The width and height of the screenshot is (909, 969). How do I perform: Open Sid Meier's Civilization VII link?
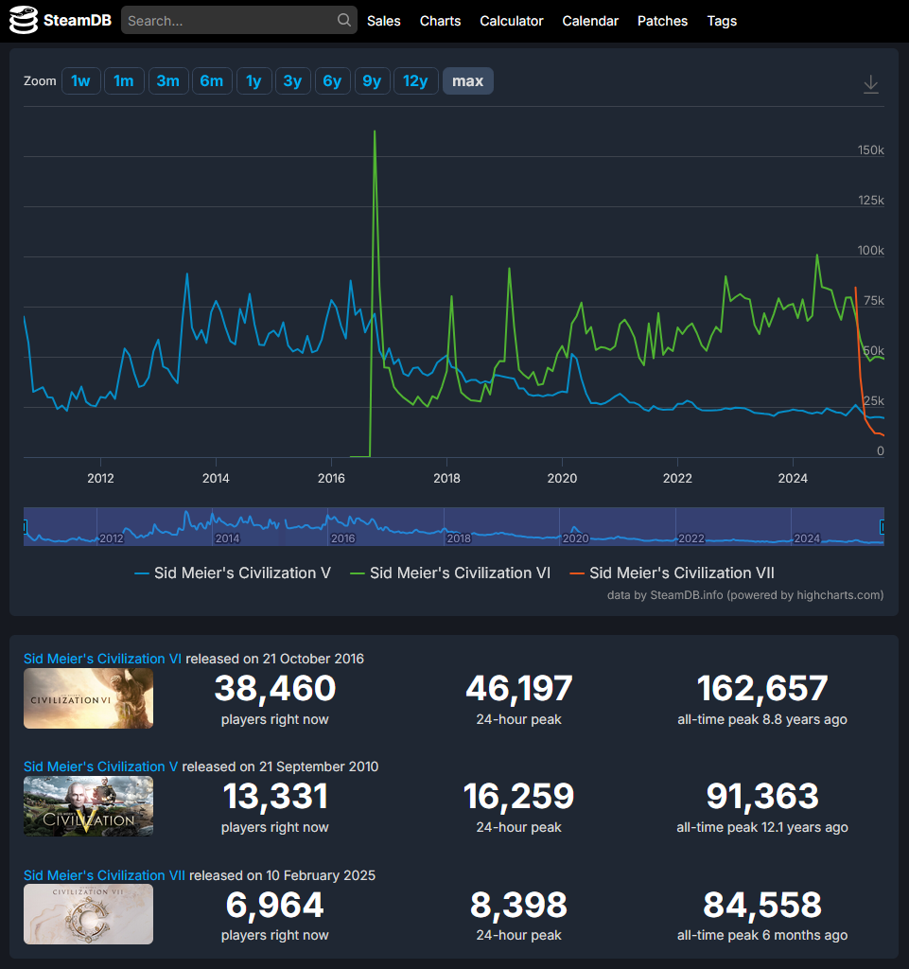click(x=104, y=875)
